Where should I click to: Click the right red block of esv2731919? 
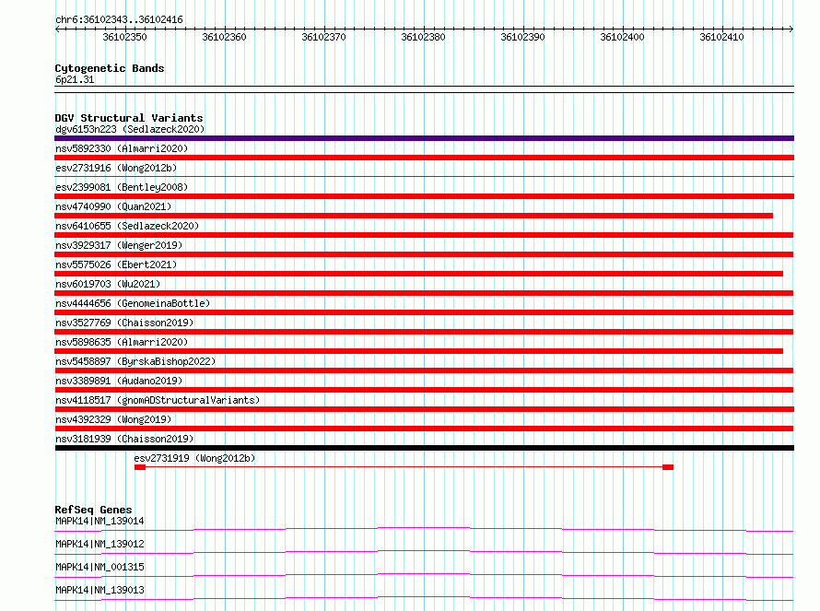pos(668,467)
